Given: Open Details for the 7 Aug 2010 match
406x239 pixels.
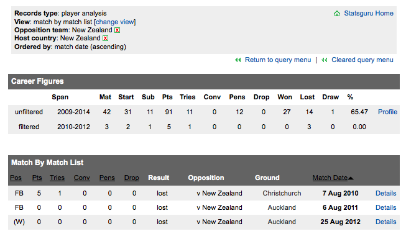Looking at the screenshot, I should (x=386, y=194).
